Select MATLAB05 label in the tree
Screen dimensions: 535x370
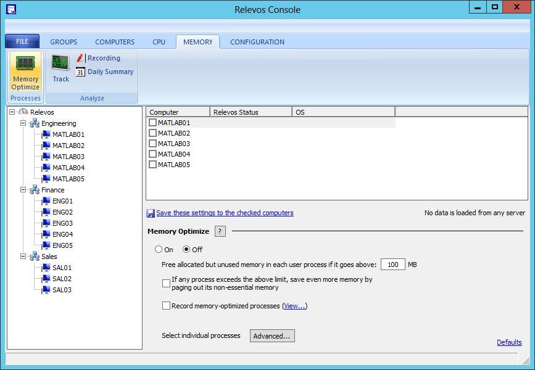68,179
